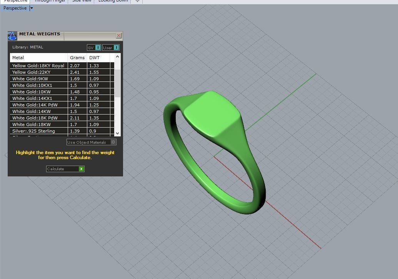Click the 2.41 grams value
This screenshot has height=279, width=398.
(75, 72)
